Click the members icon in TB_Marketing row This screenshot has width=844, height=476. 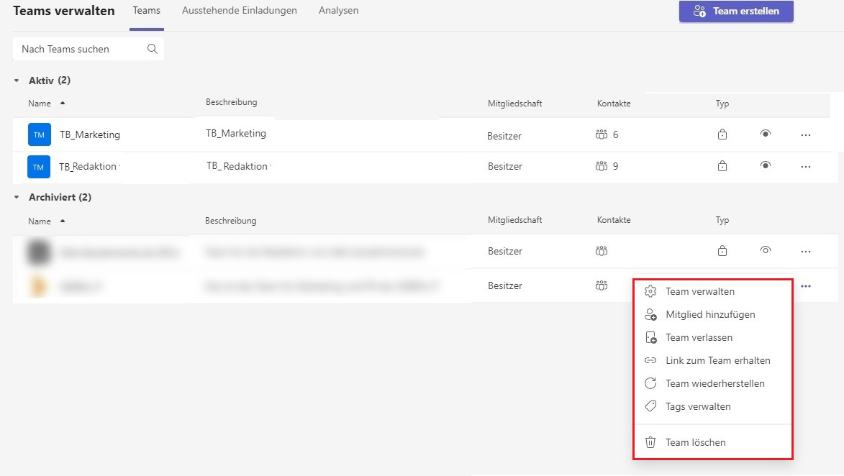pos(602,134)
